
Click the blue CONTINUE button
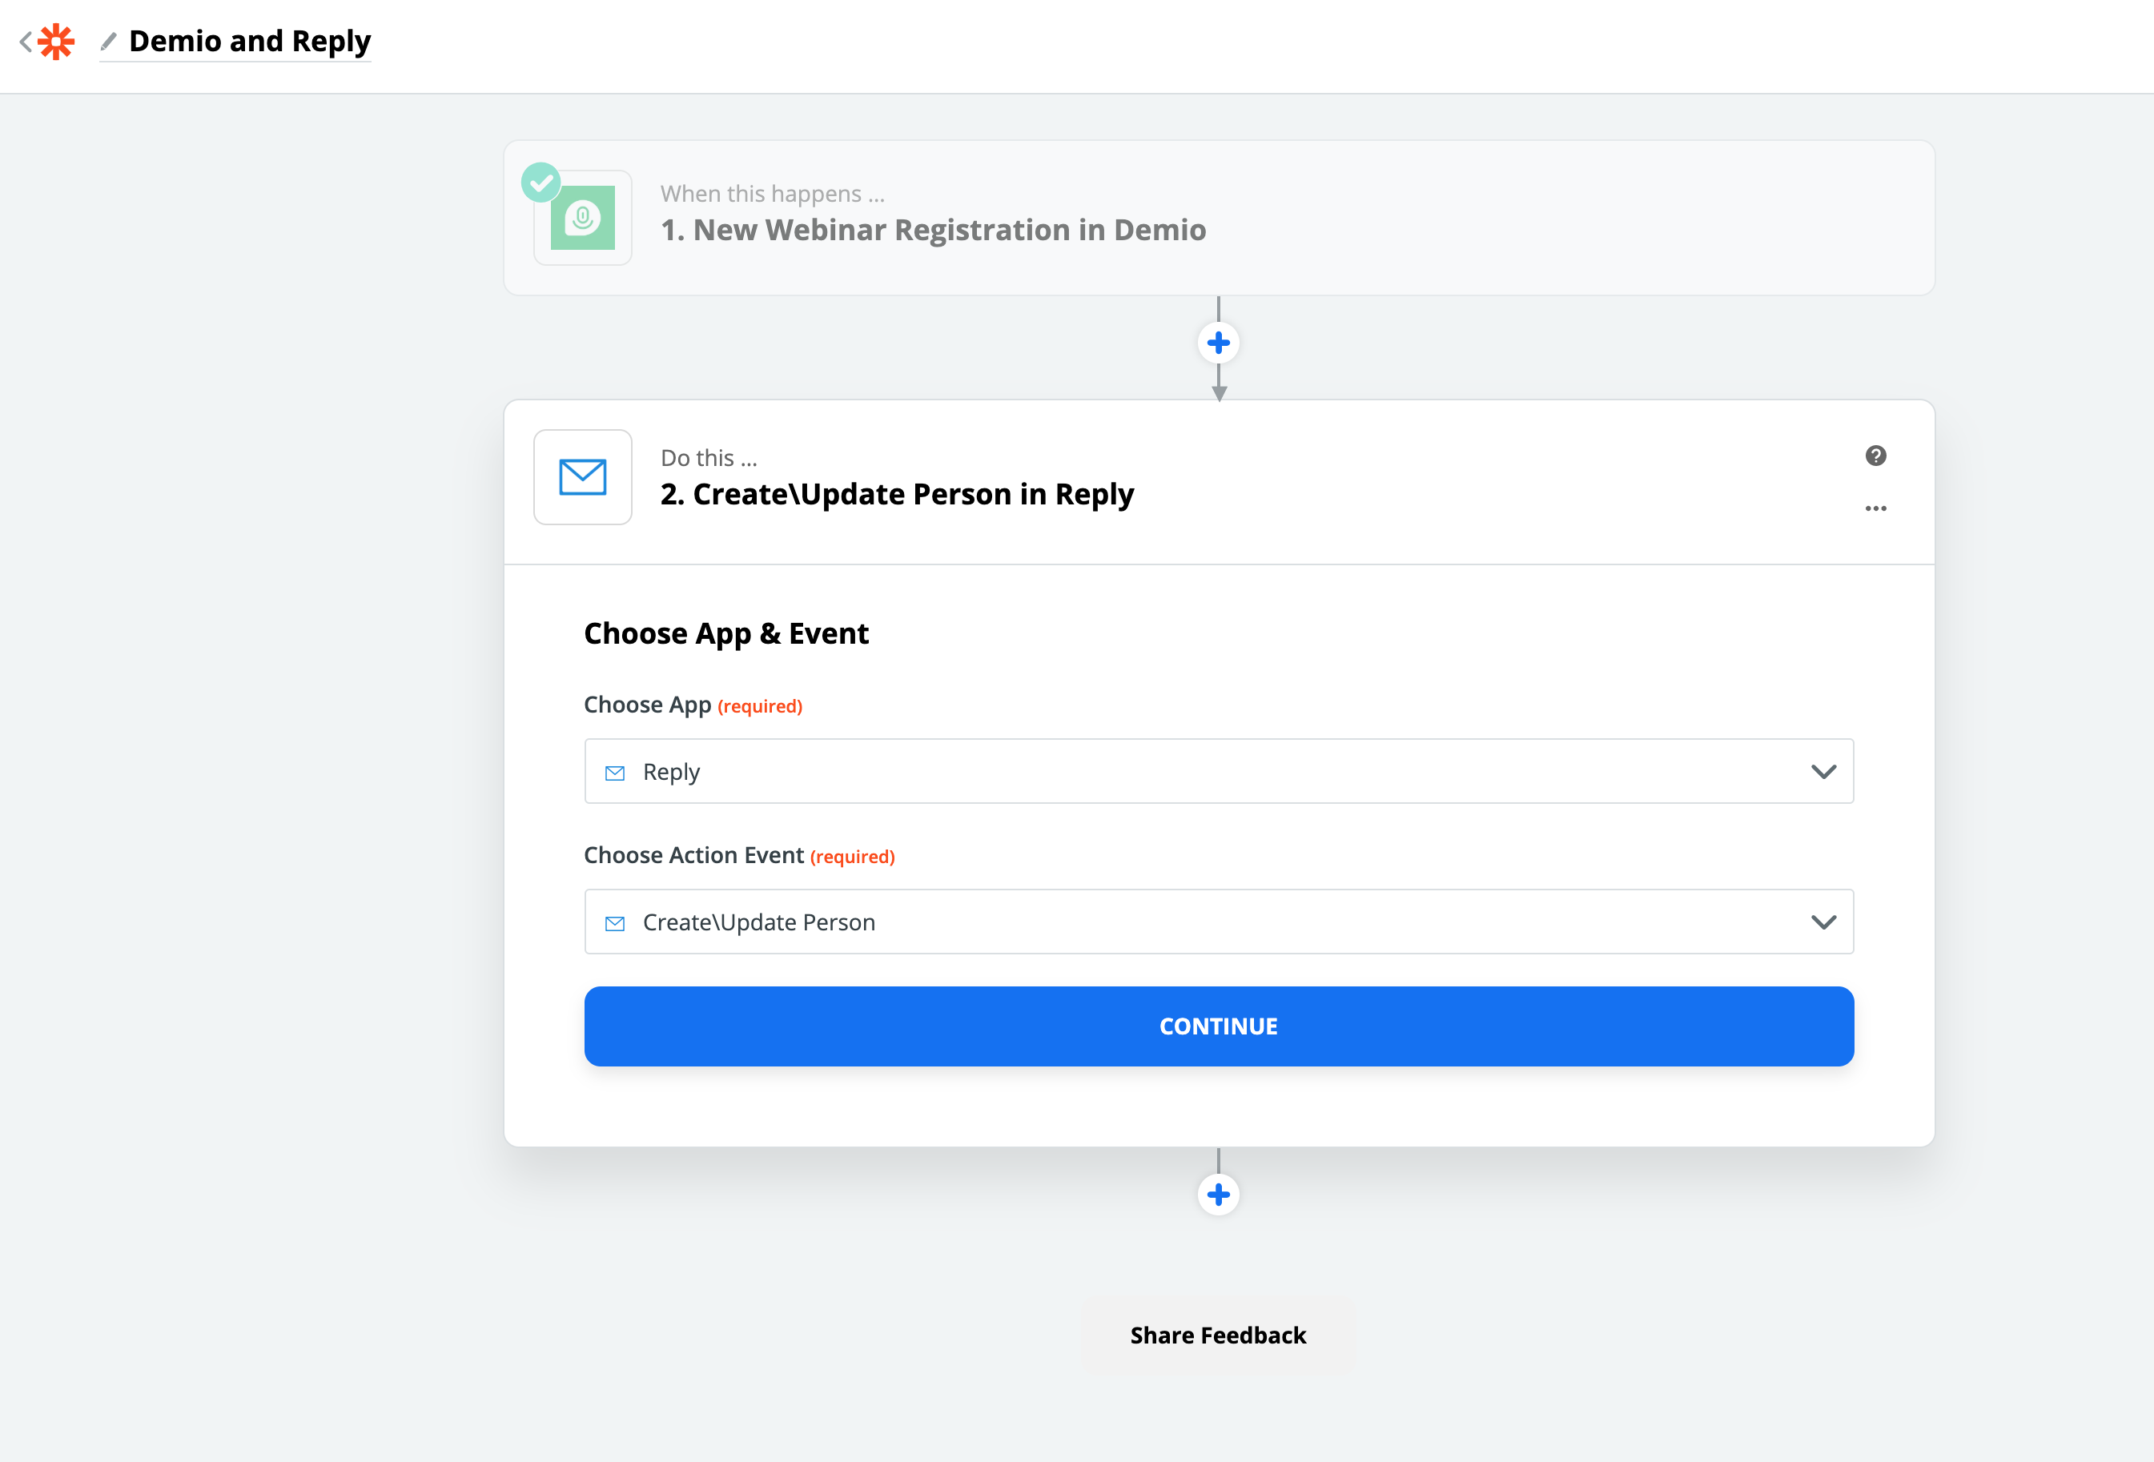(x=1219, y=1026)
